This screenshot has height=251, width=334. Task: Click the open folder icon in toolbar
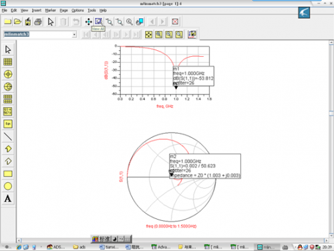17,22
